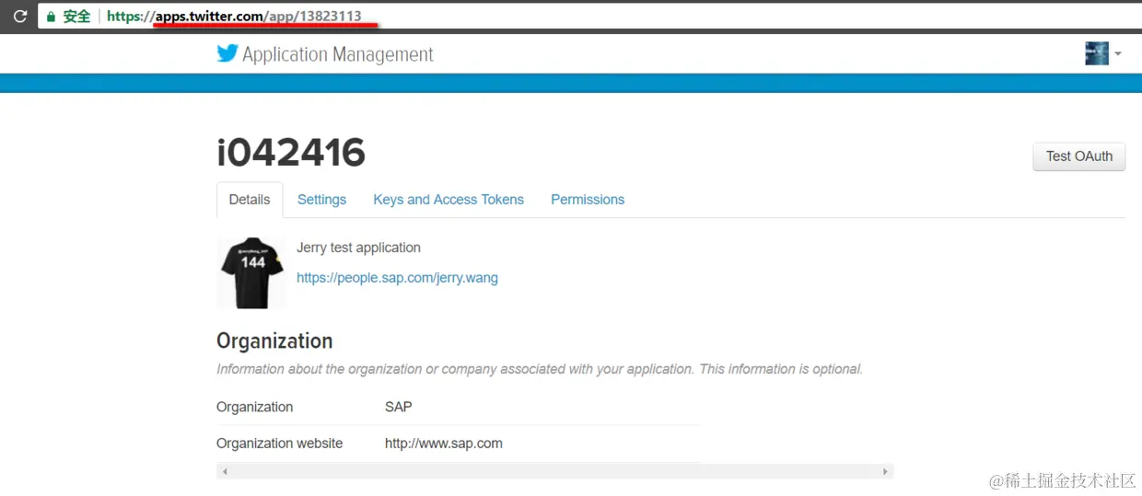Open the people.sap.com/jerry.wang link

pyautogui.click(x=397, y=278)
